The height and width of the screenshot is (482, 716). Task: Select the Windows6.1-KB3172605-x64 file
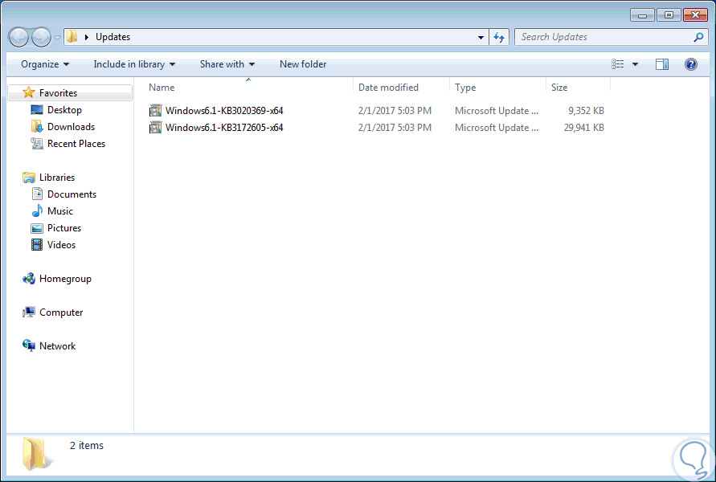[223, 128]
